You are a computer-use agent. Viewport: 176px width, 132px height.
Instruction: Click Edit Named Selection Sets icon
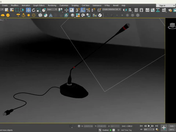pos(99,10)
